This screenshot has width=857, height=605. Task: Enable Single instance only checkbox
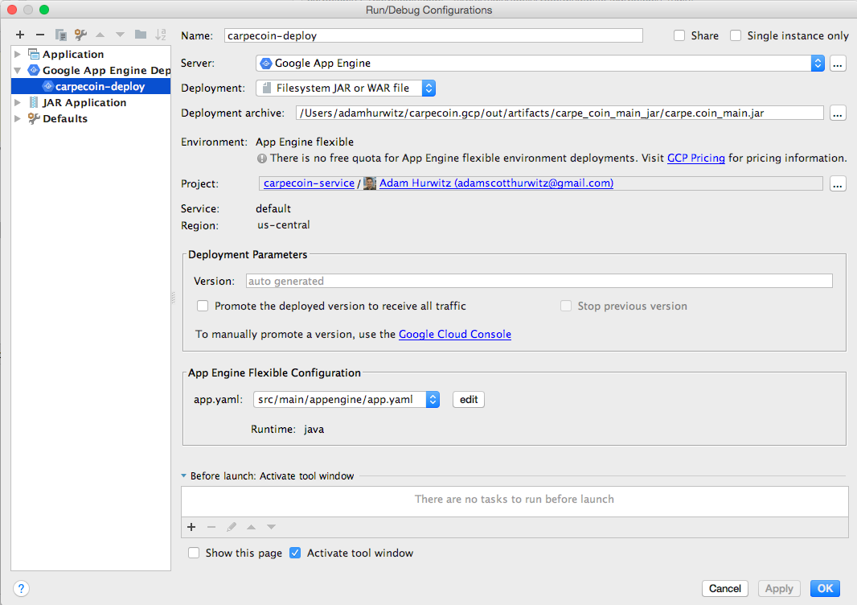(736, 35)
